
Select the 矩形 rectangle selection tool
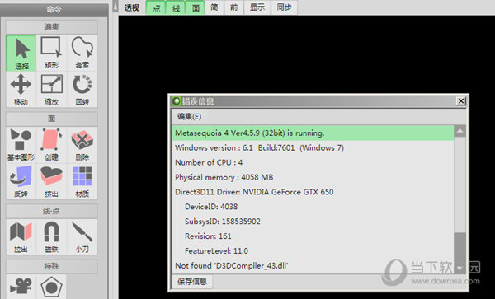click(51, 53)
